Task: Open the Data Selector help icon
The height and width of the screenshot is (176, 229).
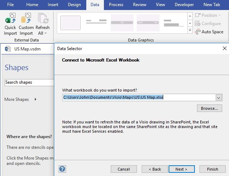Action: tap(62, 169)
